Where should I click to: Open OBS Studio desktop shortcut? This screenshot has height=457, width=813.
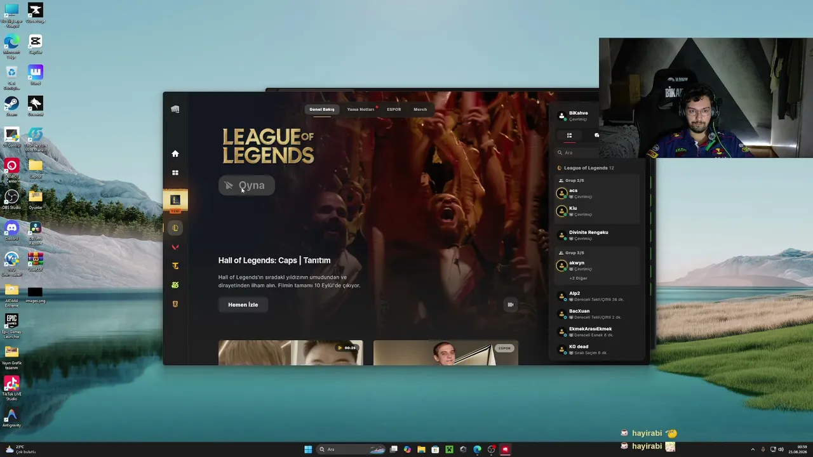(11, 199)
